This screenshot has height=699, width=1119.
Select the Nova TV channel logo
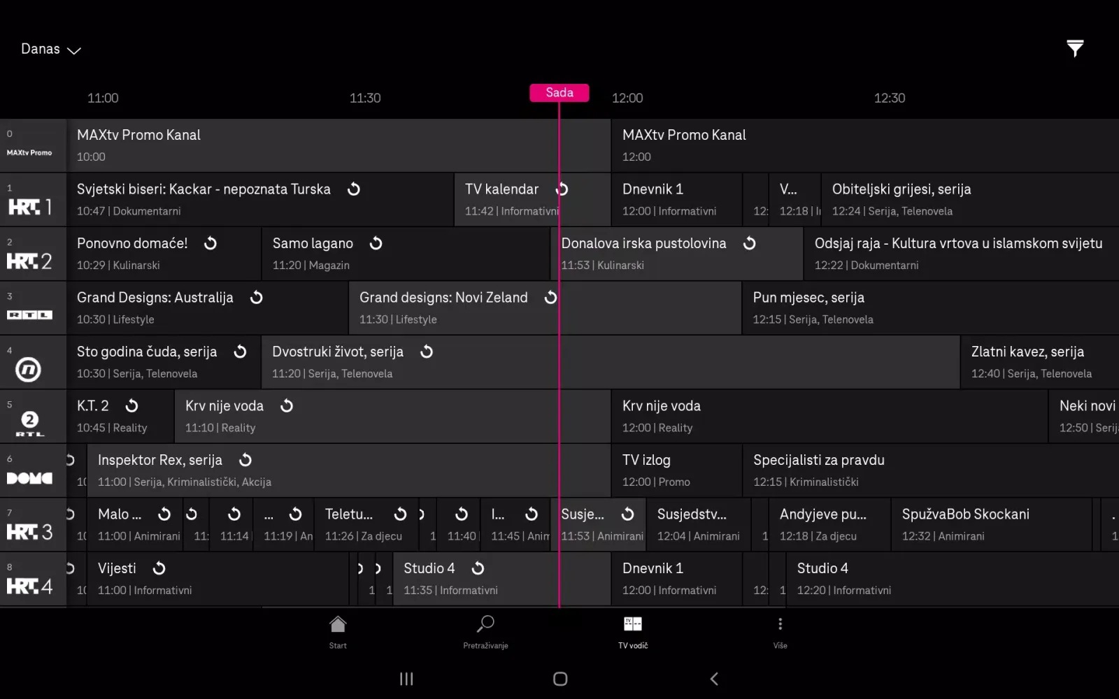coord(28,369)
